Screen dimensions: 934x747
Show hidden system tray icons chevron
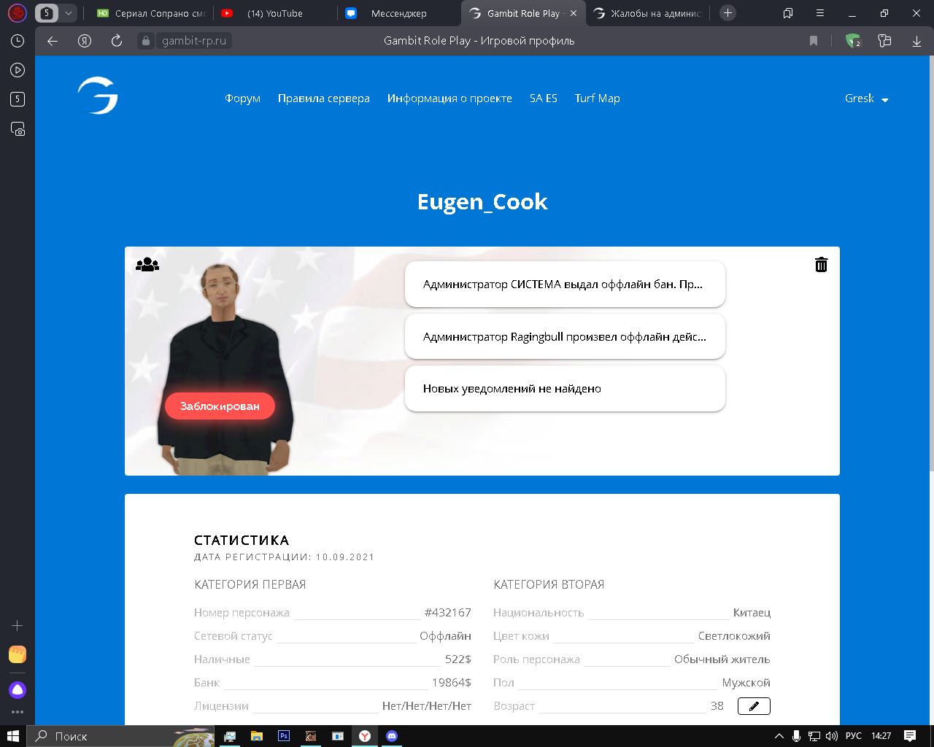tap(779, 736)
